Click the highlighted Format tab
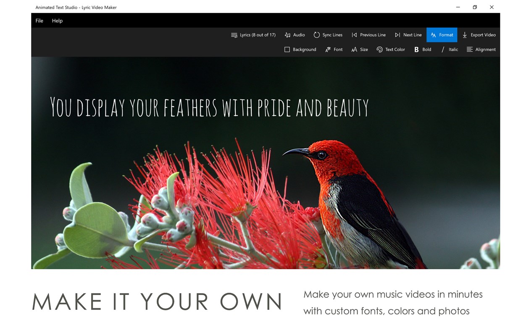Screen dimensions: 529x330 [x=442, y=35]
